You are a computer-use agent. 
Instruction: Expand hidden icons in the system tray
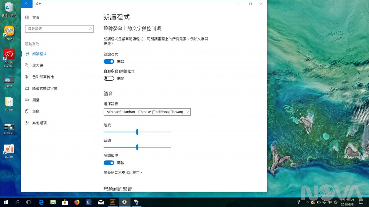click(x=307, y=202)
